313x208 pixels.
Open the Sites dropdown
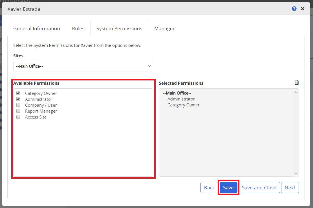click(x=83, y=66)
